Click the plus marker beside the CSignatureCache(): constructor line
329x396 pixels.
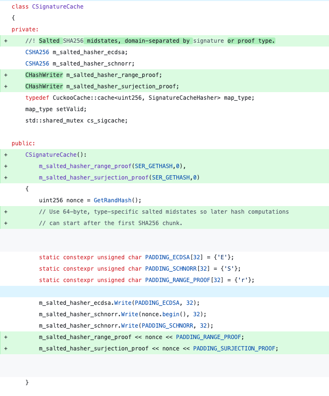point(6,155)
